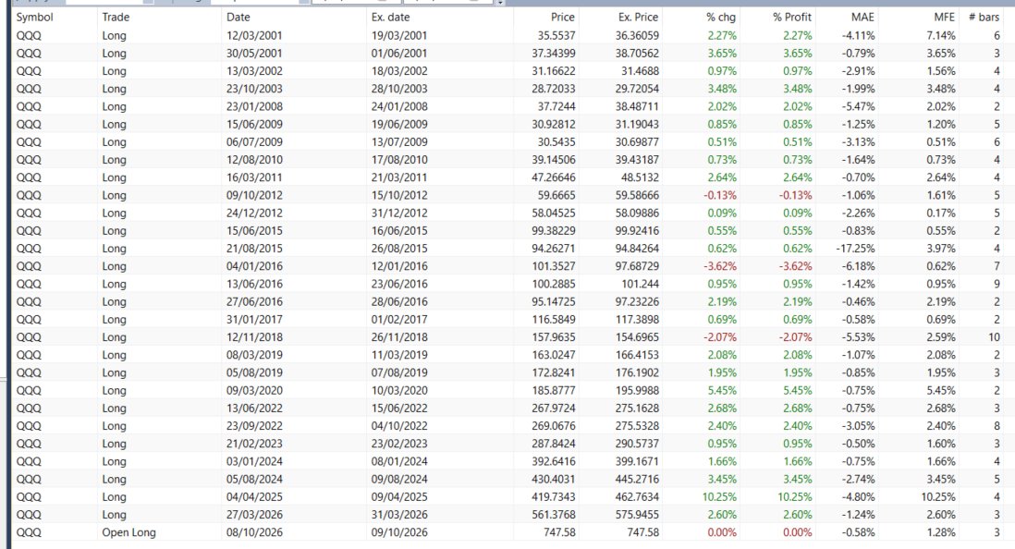1015x549 pixels.
Task: Select the Open Long trade cell
Action: coord(128,532)
